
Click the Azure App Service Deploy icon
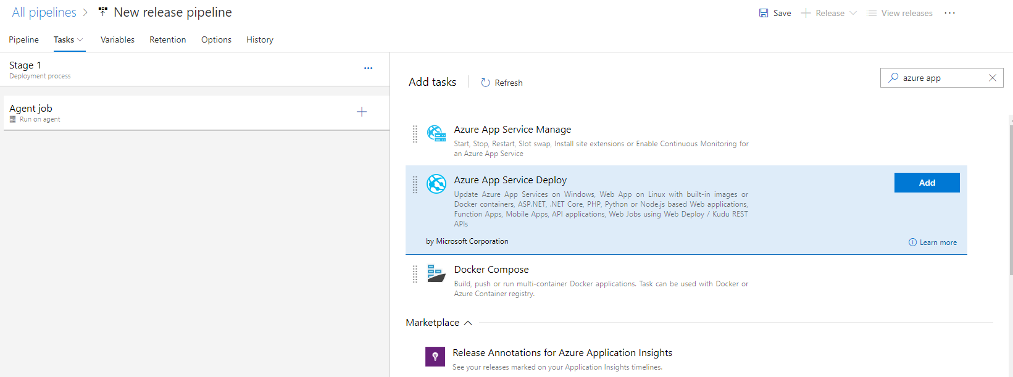click(x=436, y=184)
